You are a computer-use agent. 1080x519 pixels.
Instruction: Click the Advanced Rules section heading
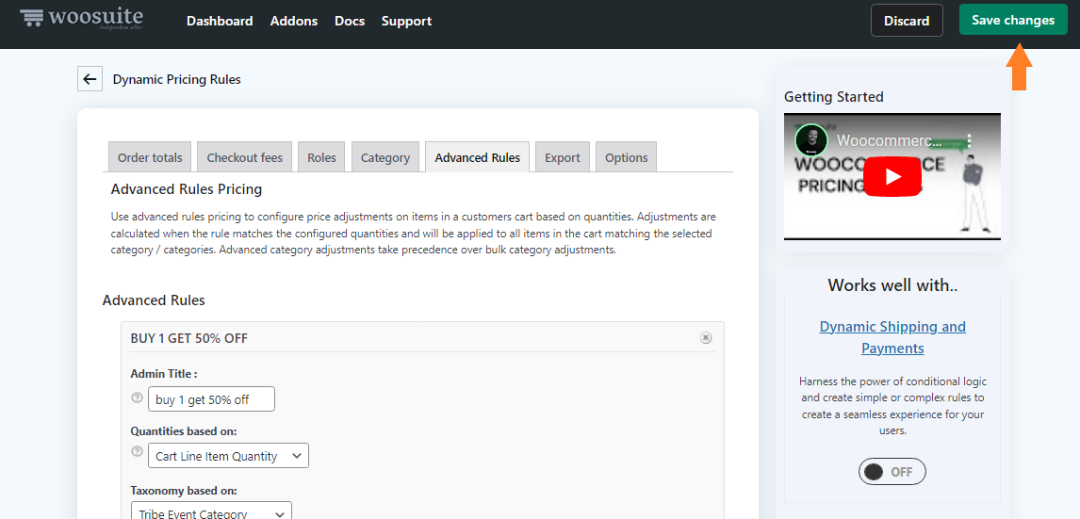tap(154, 300)
